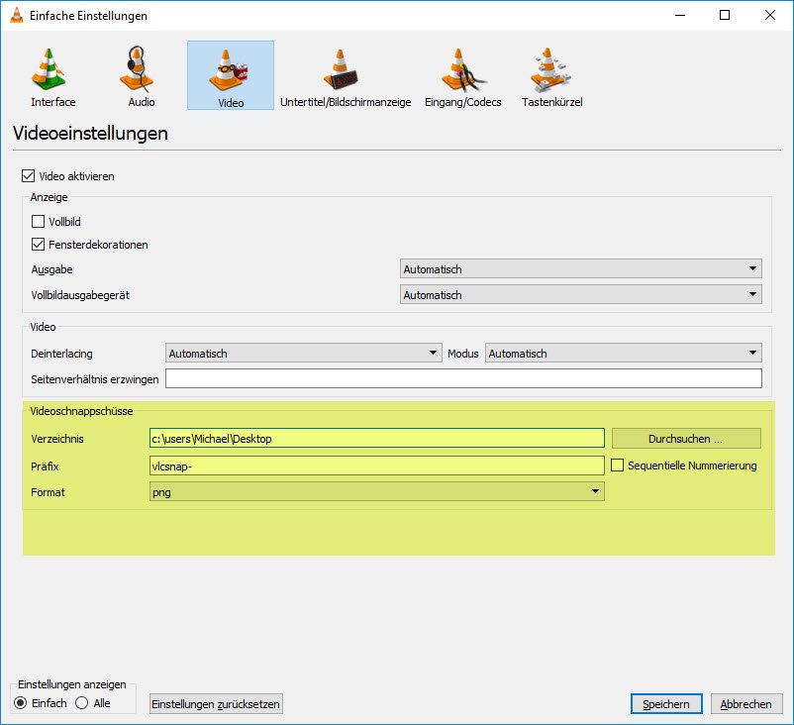Click Einstellungen zurücksetzen button
The image size is (794, 725).
point(216,704)
